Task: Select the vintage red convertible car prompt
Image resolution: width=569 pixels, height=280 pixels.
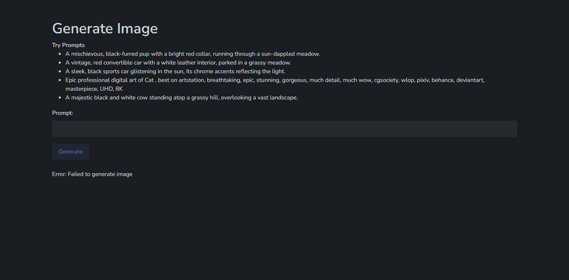Action: (x=178, y=62)
